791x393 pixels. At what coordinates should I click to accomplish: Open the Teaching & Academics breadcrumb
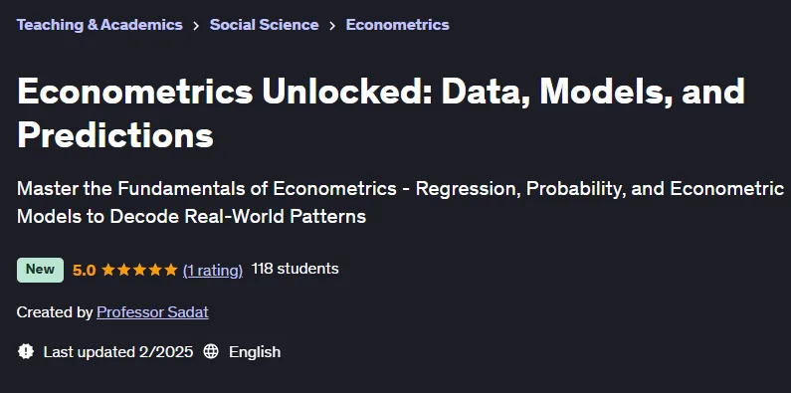point(99,25)
